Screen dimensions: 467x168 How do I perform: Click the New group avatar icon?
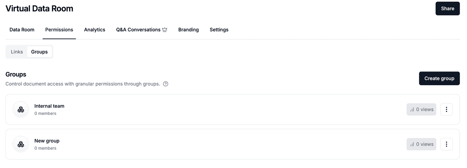21,144
